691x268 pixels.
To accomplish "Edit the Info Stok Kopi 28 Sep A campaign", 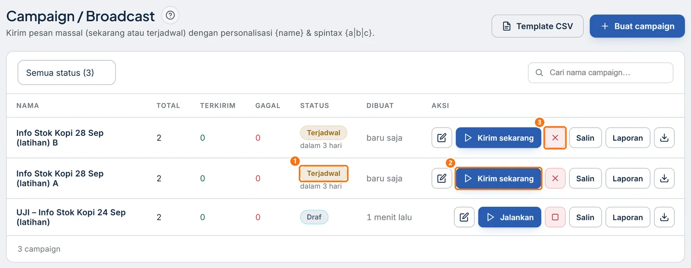I will coord(442,178).
